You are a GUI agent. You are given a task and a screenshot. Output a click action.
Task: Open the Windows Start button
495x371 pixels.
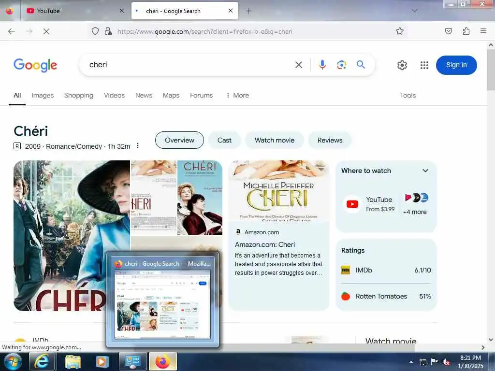(12, 362)
